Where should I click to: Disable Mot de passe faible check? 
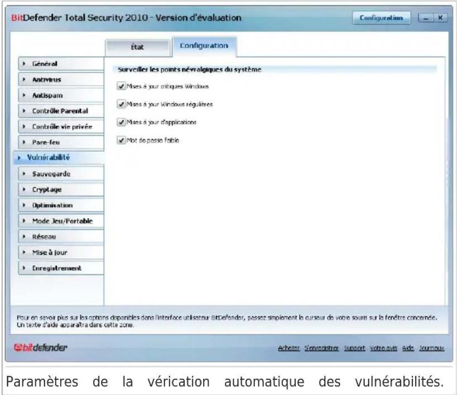tap(121, 140)
